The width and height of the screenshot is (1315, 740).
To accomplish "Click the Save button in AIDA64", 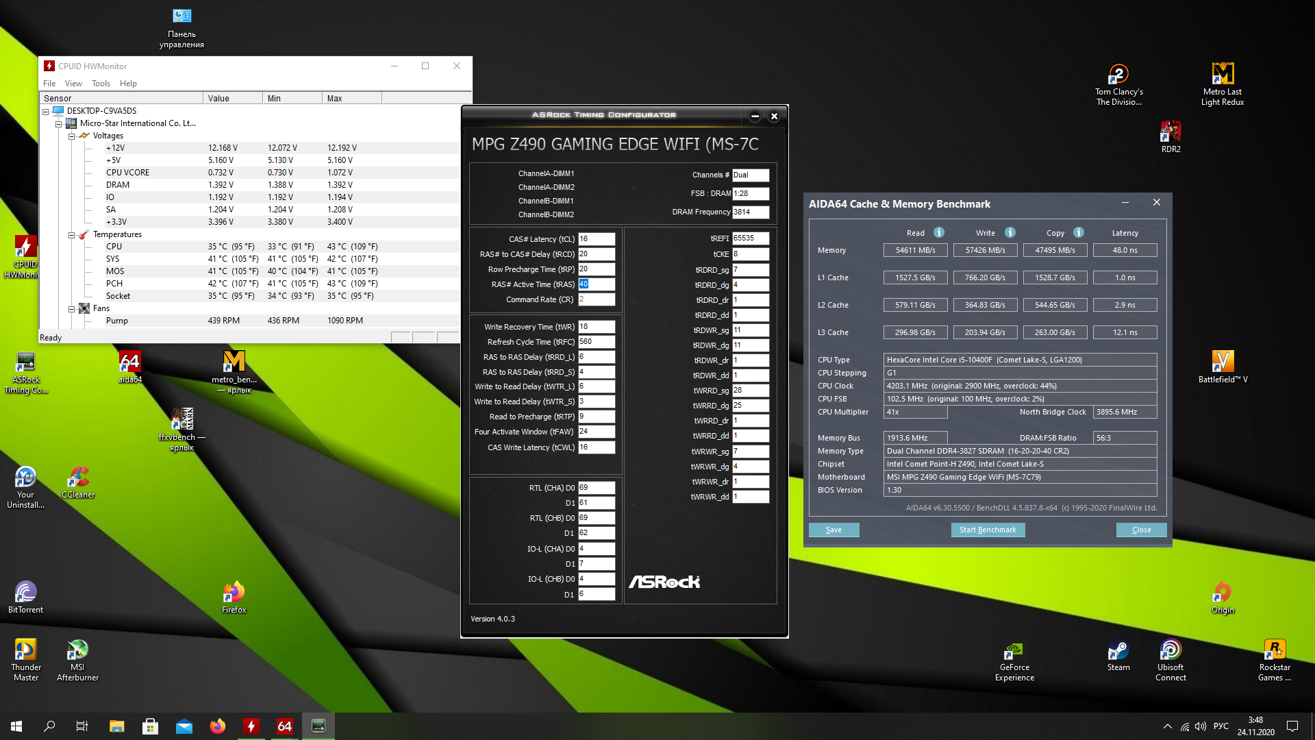I will [x=834, y=530].
